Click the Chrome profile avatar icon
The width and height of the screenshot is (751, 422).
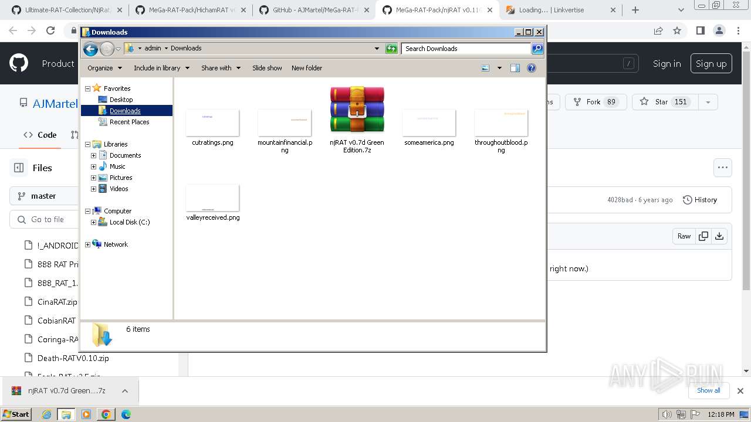tap(719, 30)
